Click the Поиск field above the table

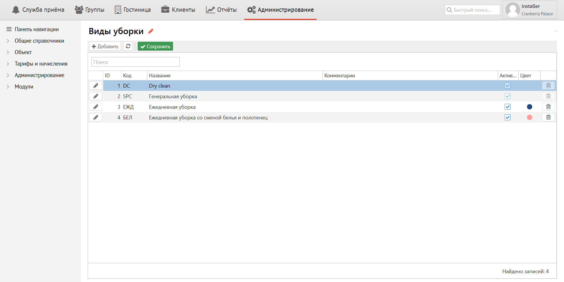click(x=135, y=62)
